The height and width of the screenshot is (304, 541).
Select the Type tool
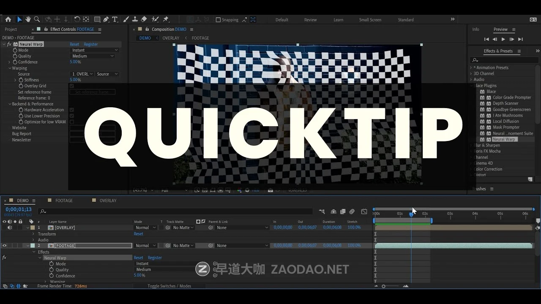coord(115,19)
